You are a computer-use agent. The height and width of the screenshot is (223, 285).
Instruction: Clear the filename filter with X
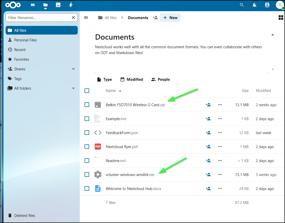click(73, 18)
